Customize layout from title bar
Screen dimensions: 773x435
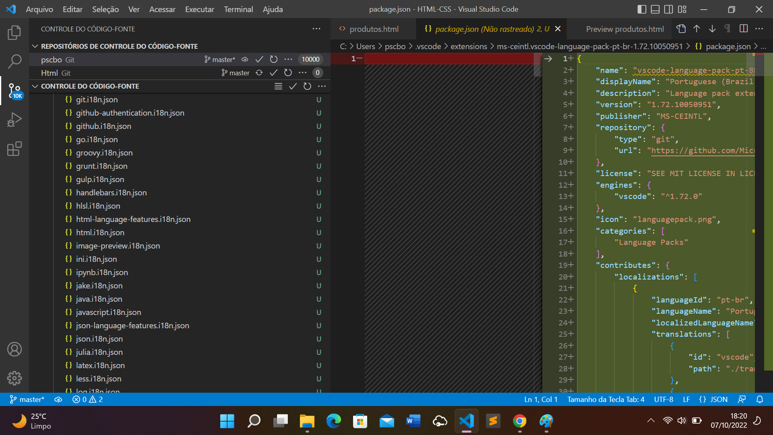point(682,9)
